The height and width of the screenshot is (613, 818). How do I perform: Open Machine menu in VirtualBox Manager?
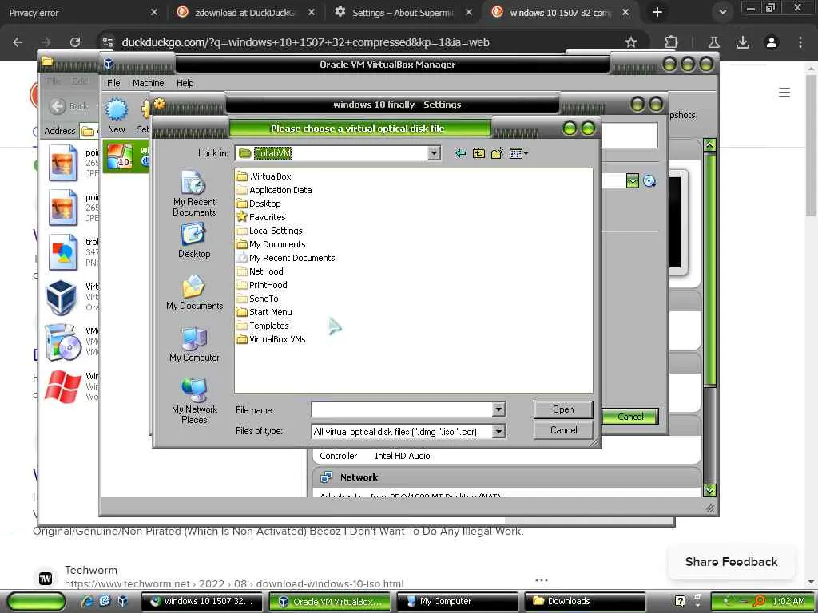pyautogui.click(x=148, y=83)
